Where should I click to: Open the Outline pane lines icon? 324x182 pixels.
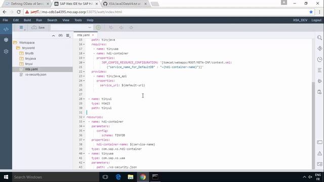pyautogui.click(x=319, y=70)
